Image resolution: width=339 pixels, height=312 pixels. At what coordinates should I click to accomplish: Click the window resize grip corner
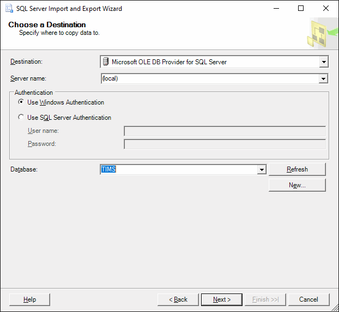[x=335, y=308]
